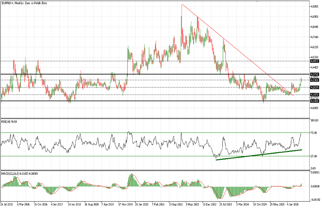Click the '4 Jan 2026' date label
Image resolution: width=322 pixels, height=208 pixels.
pyautogui.click(x=293, y=205)
